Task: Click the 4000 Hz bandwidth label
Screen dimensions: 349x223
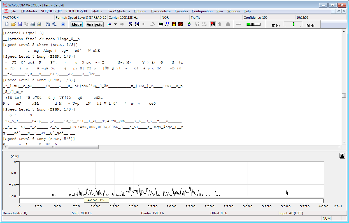Action: coord(96,200)
